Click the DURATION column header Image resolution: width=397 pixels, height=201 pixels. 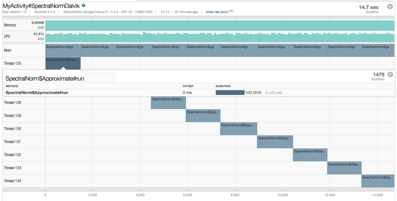click(x=223, y=86)
